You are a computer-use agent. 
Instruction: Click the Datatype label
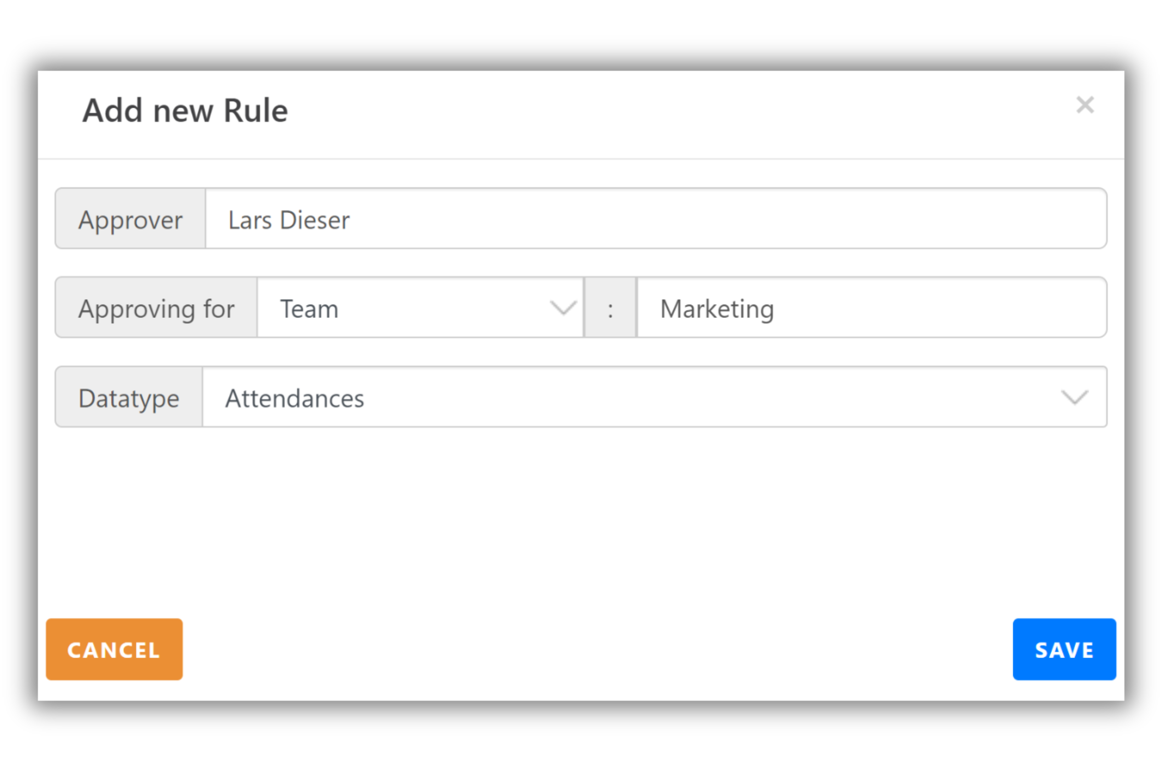(129, 398)
